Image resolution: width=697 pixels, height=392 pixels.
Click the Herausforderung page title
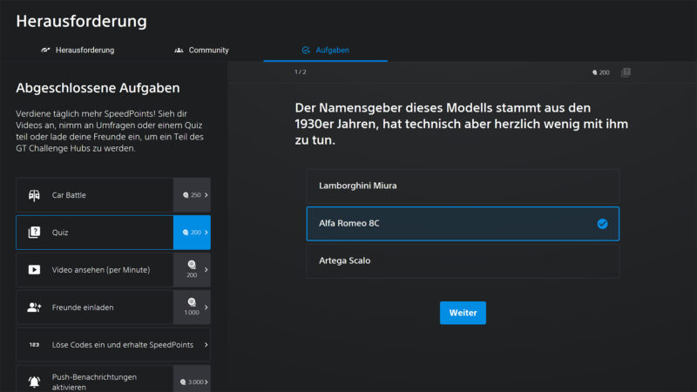click(81, 21)
